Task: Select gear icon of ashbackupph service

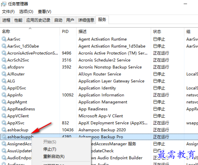Action: click(4, 137)
